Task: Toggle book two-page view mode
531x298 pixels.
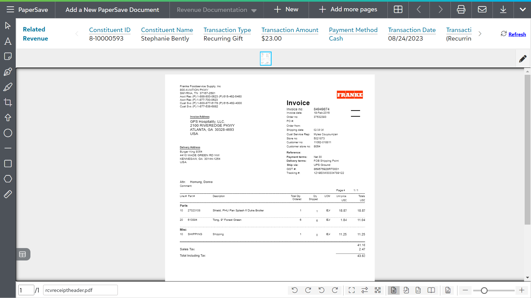Action: coord(431,290)
